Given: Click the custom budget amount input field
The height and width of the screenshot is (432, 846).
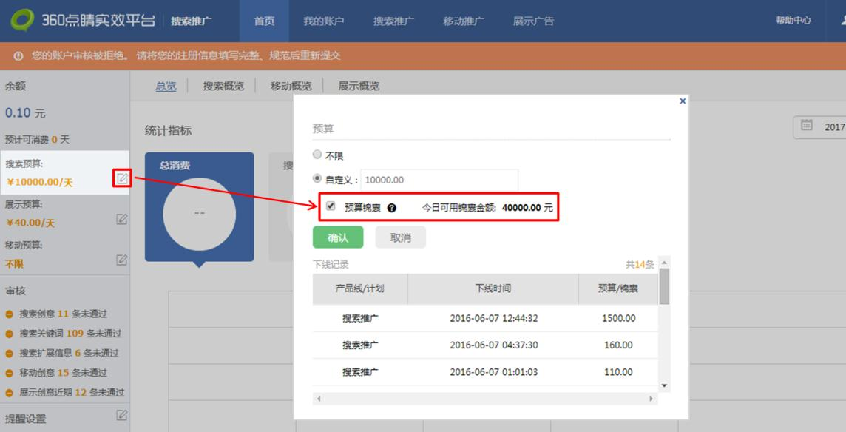Looking at the screenshot, I should coord(439,180).
